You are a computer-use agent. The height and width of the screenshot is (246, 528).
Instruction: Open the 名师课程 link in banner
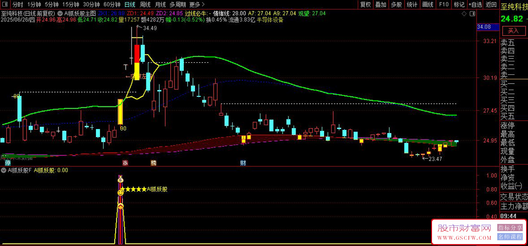tap(511, 236)
